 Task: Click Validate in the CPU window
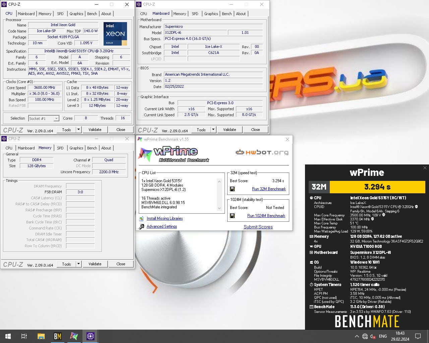pyautogui.click(x=95, y=130)
